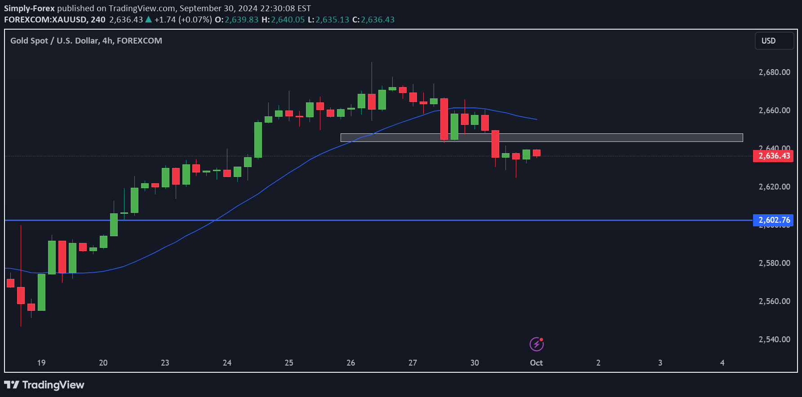Click the Oct date axis label

click(x=536, y=363)
